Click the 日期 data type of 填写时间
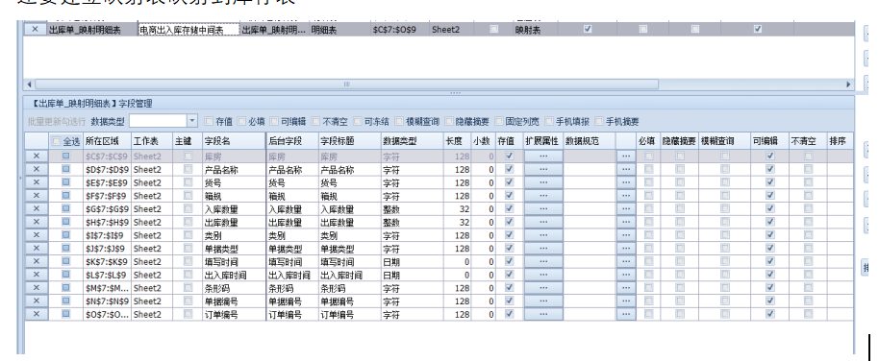Viewport: 879px width, 361px height. (412, 261)
